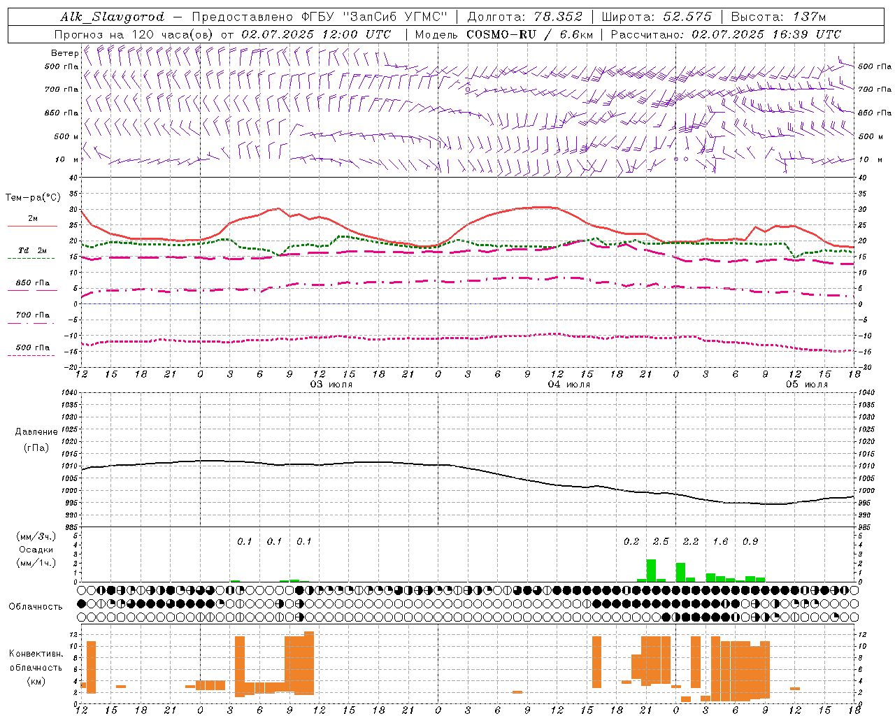Select the Alk_Slavgorod station title
The height and width of the screenshot is (716, 895).
(113, 17)
